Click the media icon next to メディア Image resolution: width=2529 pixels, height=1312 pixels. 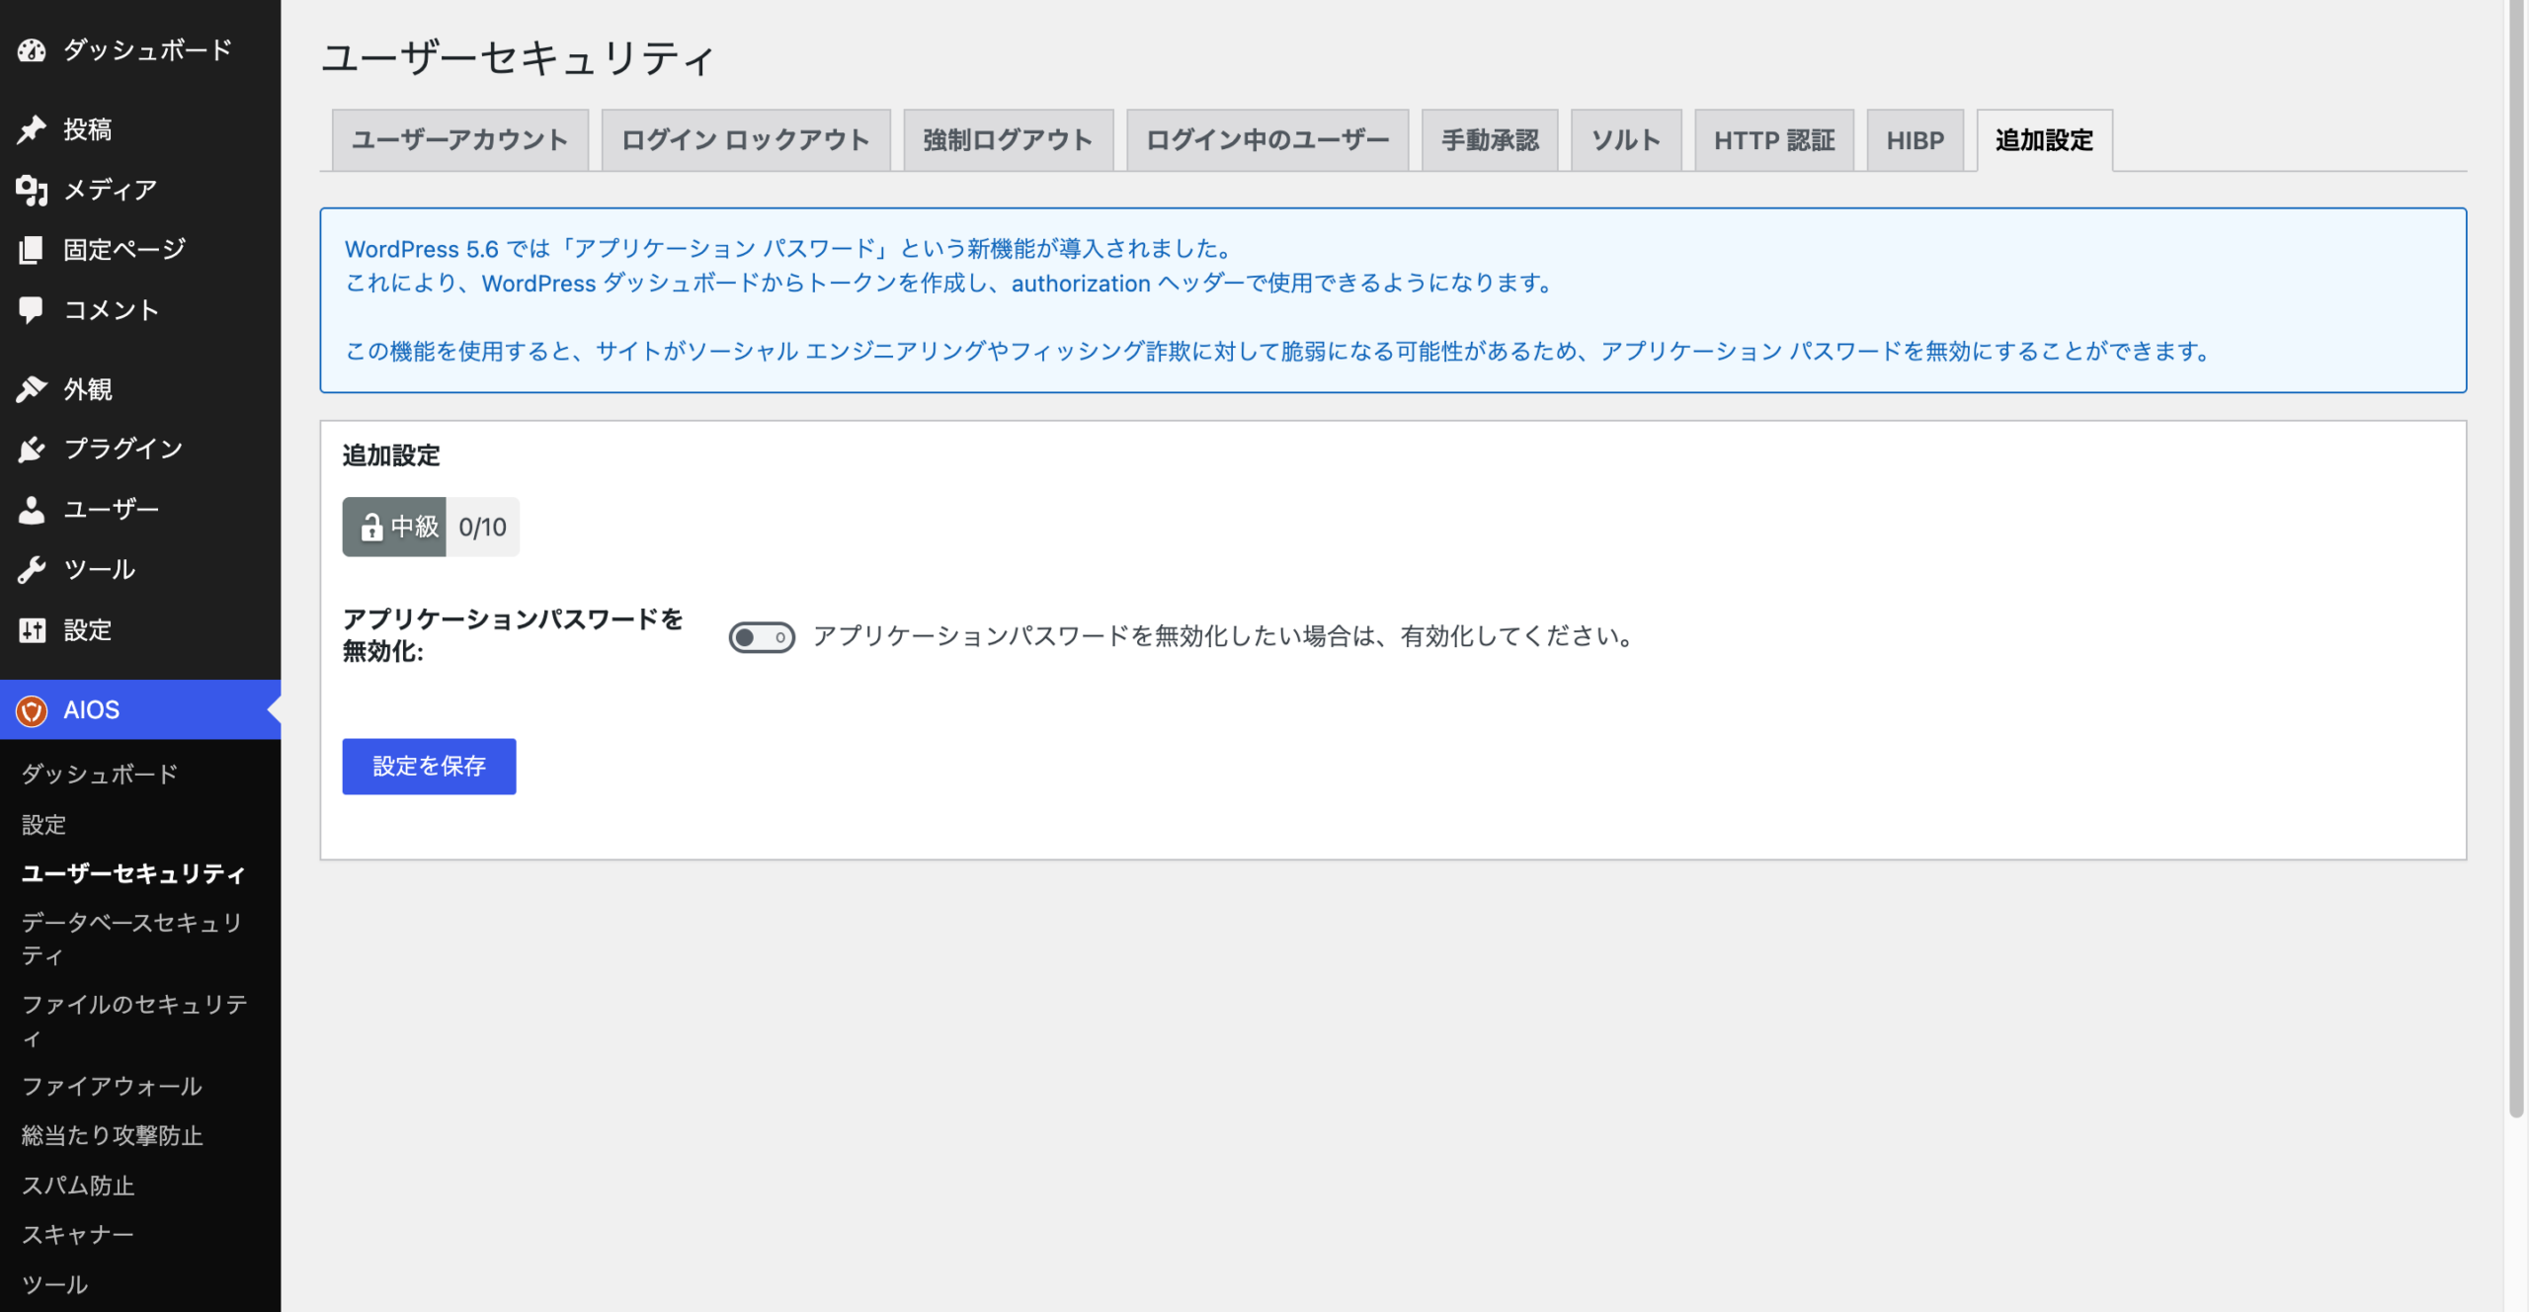32,190
